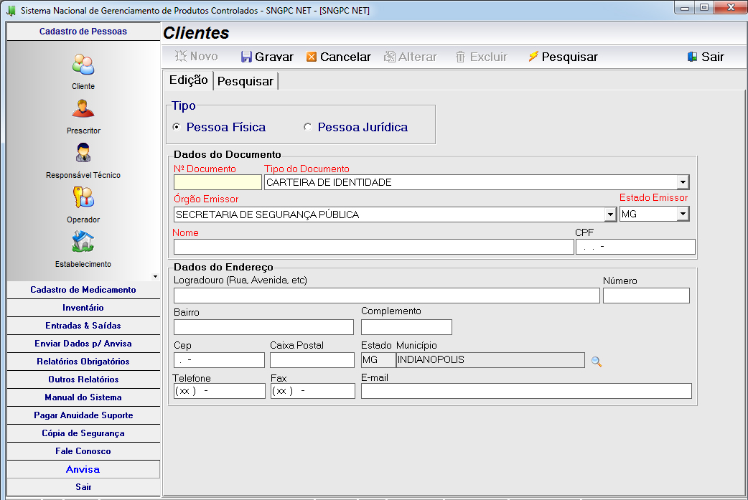Open the Órgão Emissor dropdown
The image size is (748, 500).
pos(610,214)
